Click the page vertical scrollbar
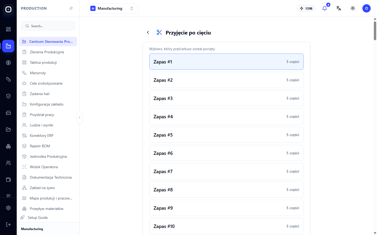377x235 pixels. pyautogui.click(x=375, y=31)
